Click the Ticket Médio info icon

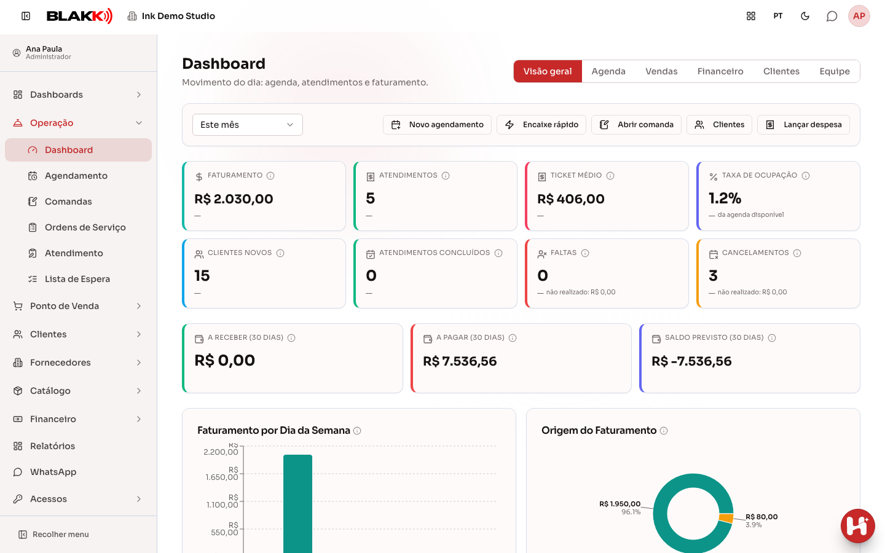tap(610, 176)
